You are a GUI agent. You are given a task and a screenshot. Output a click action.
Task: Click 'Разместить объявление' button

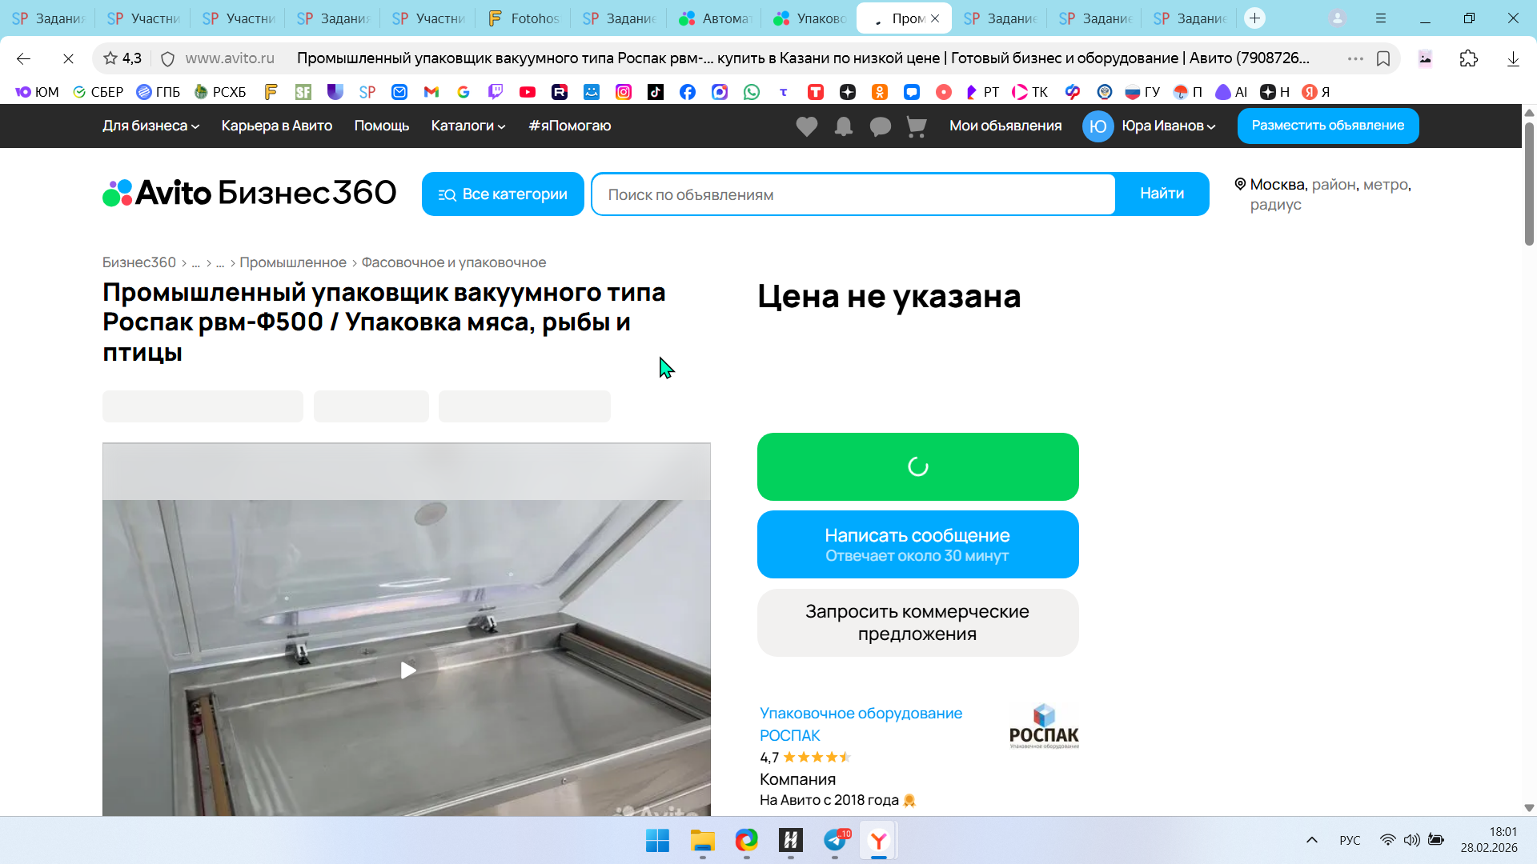tap(1327, 126)
